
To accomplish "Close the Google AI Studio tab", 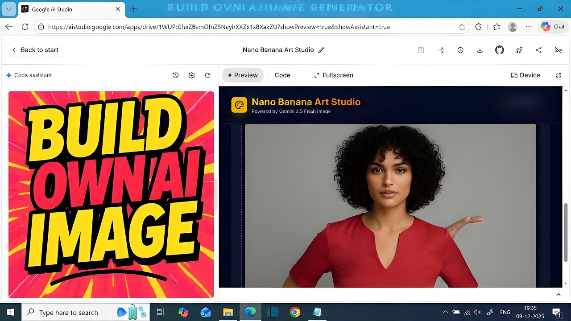I will point(118,9).
